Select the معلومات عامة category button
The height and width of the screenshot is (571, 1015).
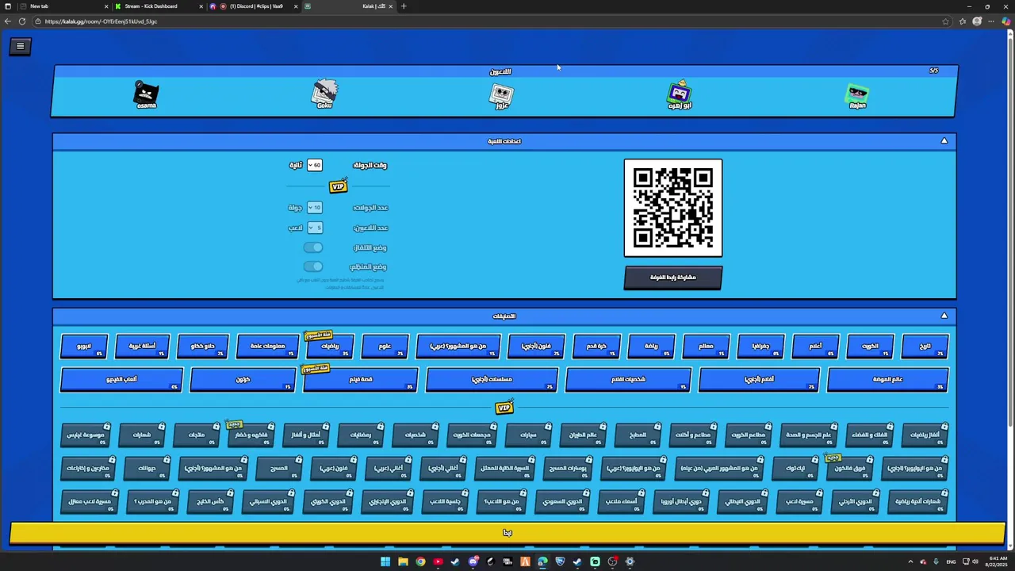(x=267, y=347)
